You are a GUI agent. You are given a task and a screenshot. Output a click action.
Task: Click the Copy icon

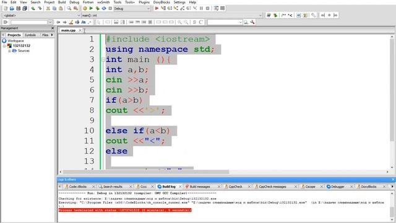pos(54,8)
